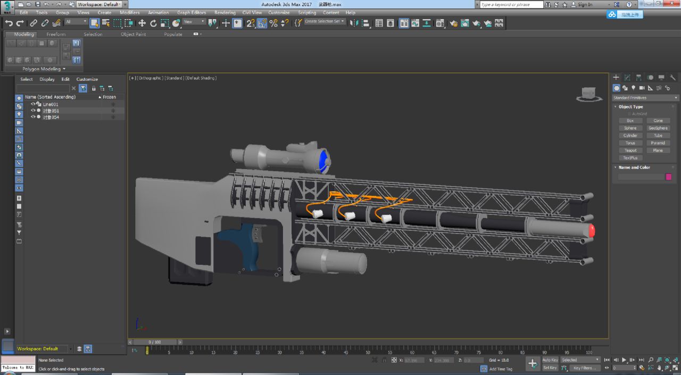This screenshot has height=375, width=681.
Task: Open the Rendered Frame Window icon
Action: click(x=464, y=23)
